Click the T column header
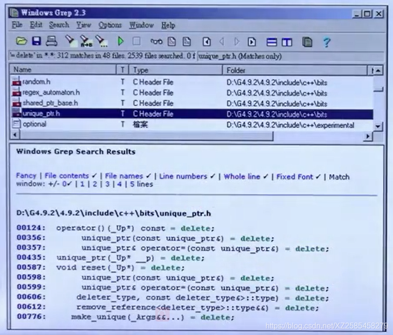The width and height of the screenshot is (393, 335). click(123, 69)
